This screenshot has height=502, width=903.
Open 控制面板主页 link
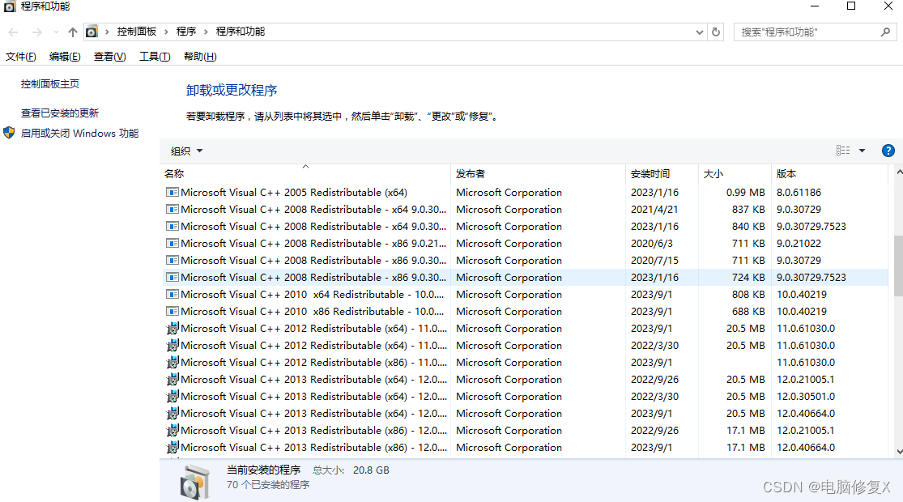(50, 84)
